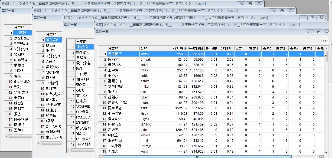Close the 集約一覧 front inner window
Viewport: 332px width, 158px height.
point(327,32)
